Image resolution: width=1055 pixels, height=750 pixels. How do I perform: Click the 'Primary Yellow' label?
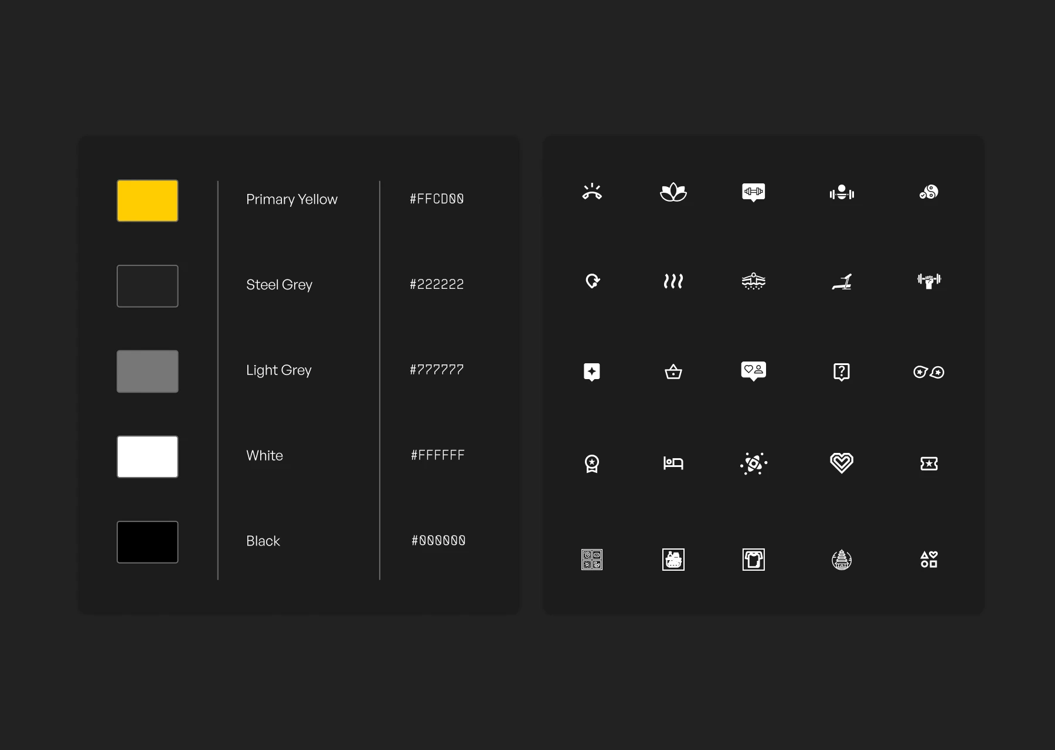tap(292, 200)
